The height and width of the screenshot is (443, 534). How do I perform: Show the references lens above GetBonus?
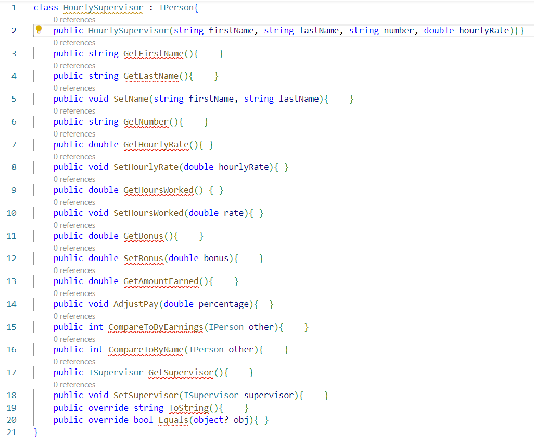[74, 225]
